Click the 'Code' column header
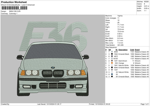 pos(132,50)
